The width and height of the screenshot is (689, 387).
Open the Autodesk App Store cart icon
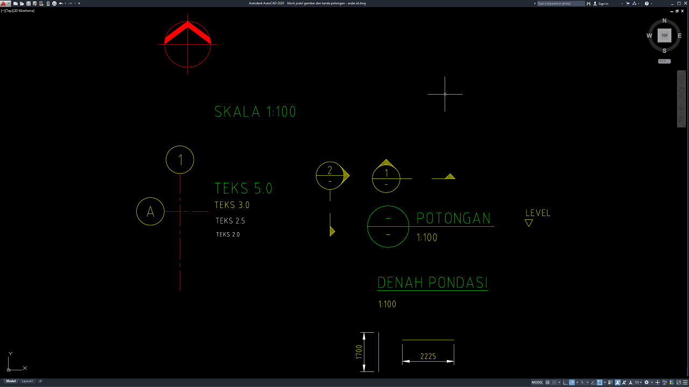coord(628,3)
